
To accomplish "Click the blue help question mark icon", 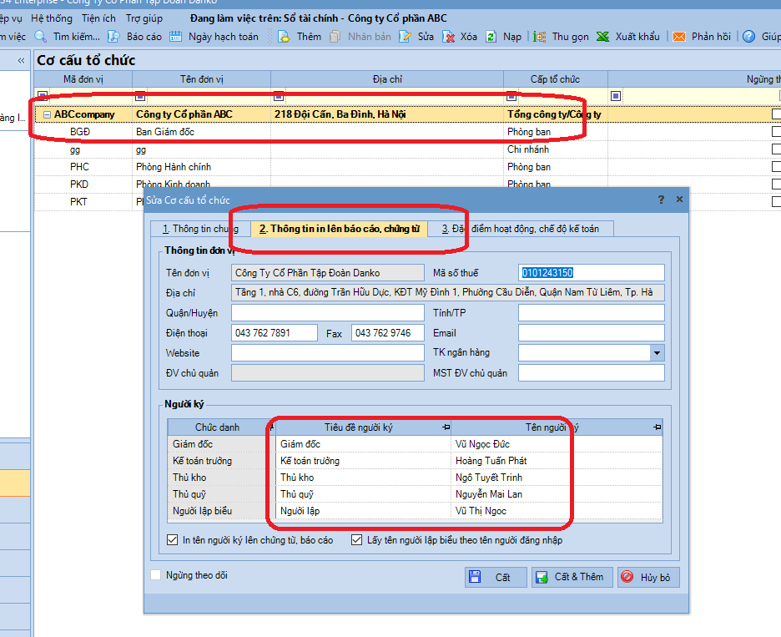I will [748, 37].
